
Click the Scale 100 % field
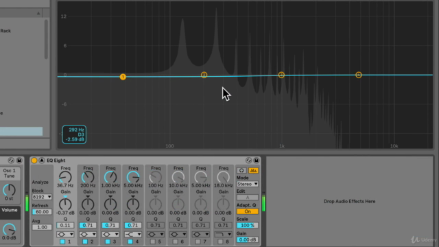(248, 226)
